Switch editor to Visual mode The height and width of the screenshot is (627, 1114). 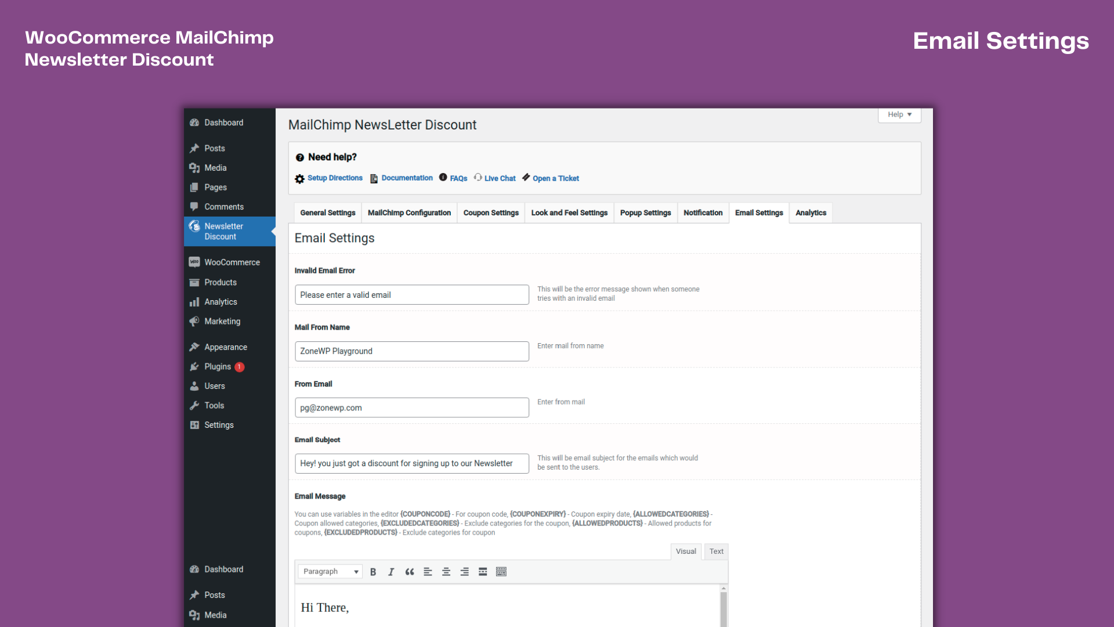click(686, 552)
